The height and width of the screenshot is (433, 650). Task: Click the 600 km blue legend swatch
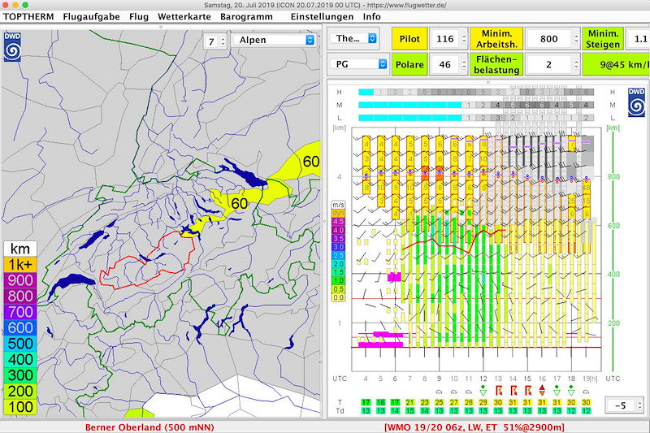click(x=20, y=327)
